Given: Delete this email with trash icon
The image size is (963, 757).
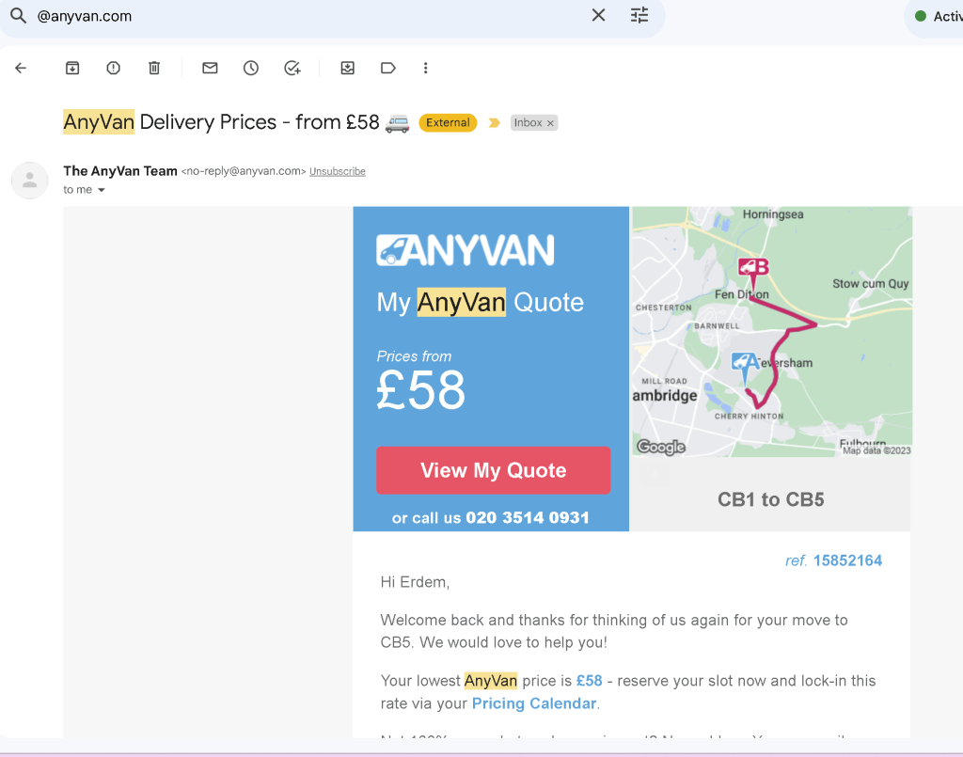Looking at the screenshot, I should click(x=154, y=68).
